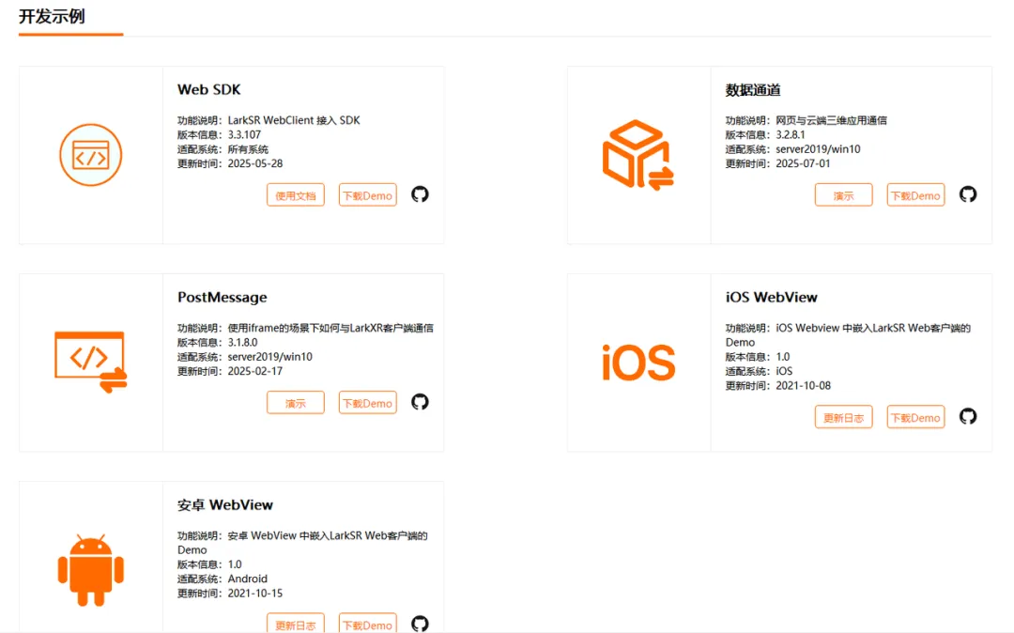This screenshot has height=633, width=1014.
Task: Click the update date 2021-10-08
Action: [x=803, y=386]
